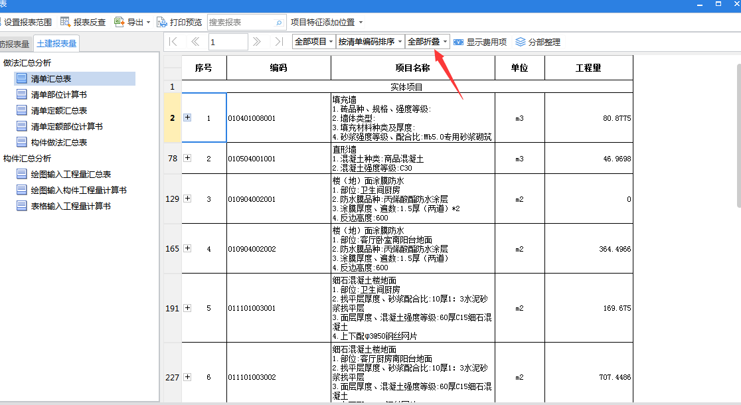Go to previous page arrow
741x405 pixels.
tap(195, 42)
